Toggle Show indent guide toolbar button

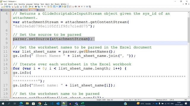point(60,6)
